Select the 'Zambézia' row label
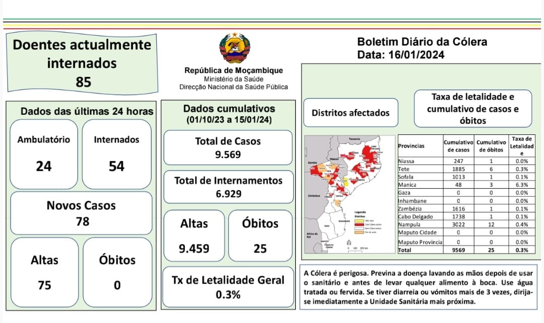The height and width of the screenshot is (323, 544). pos(410,209)
